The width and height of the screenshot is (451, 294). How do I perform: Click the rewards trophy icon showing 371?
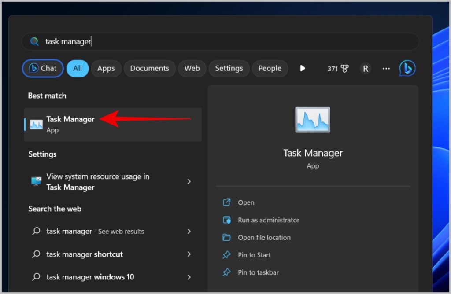(x=338, y=68)
